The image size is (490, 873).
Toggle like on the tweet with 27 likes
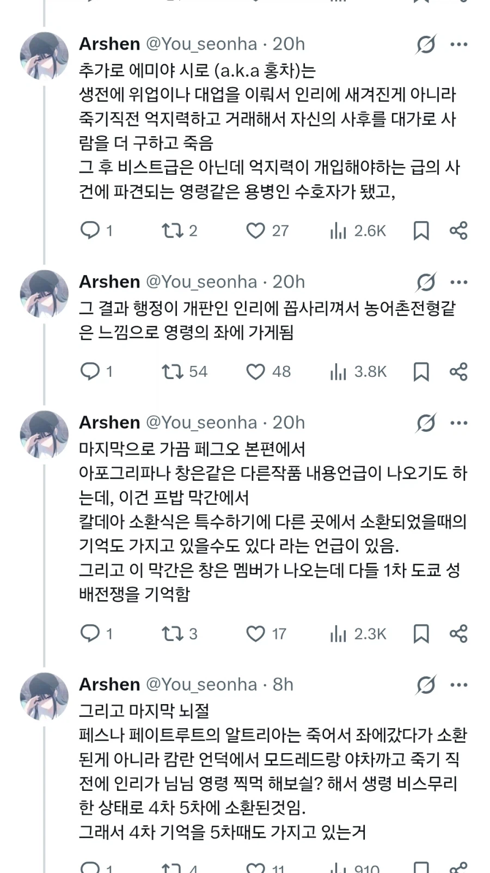254,230
